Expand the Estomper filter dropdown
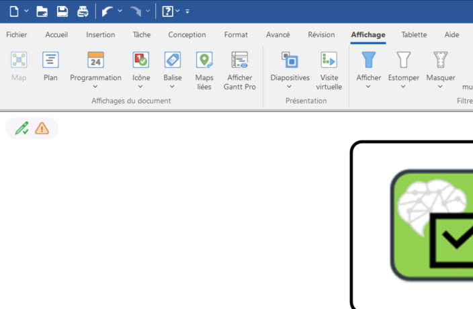This screenshot has width=473, height=309. pyautogui.click(x=403, y=87)
